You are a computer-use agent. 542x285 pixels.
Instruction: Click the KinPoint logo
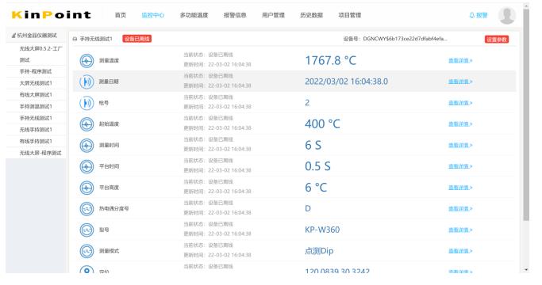pyautogui.click(x=51, y=15)
